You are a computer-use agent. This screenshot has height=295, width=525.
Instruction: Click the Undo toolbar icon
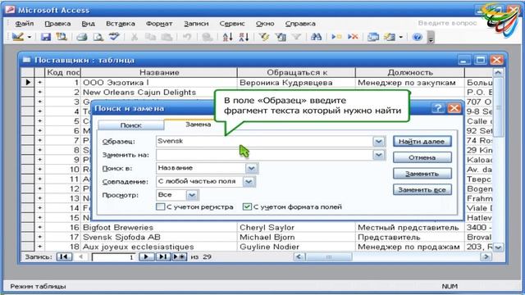click(187, 37)
